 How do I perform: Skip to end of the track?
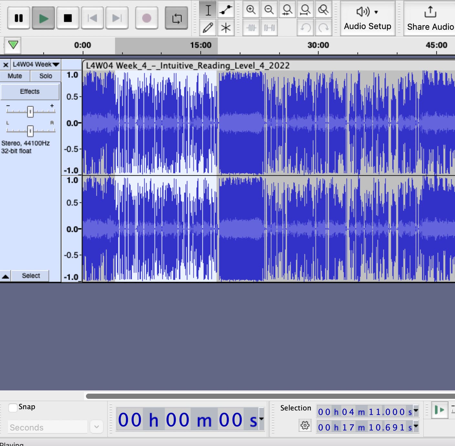coord(117,18)
